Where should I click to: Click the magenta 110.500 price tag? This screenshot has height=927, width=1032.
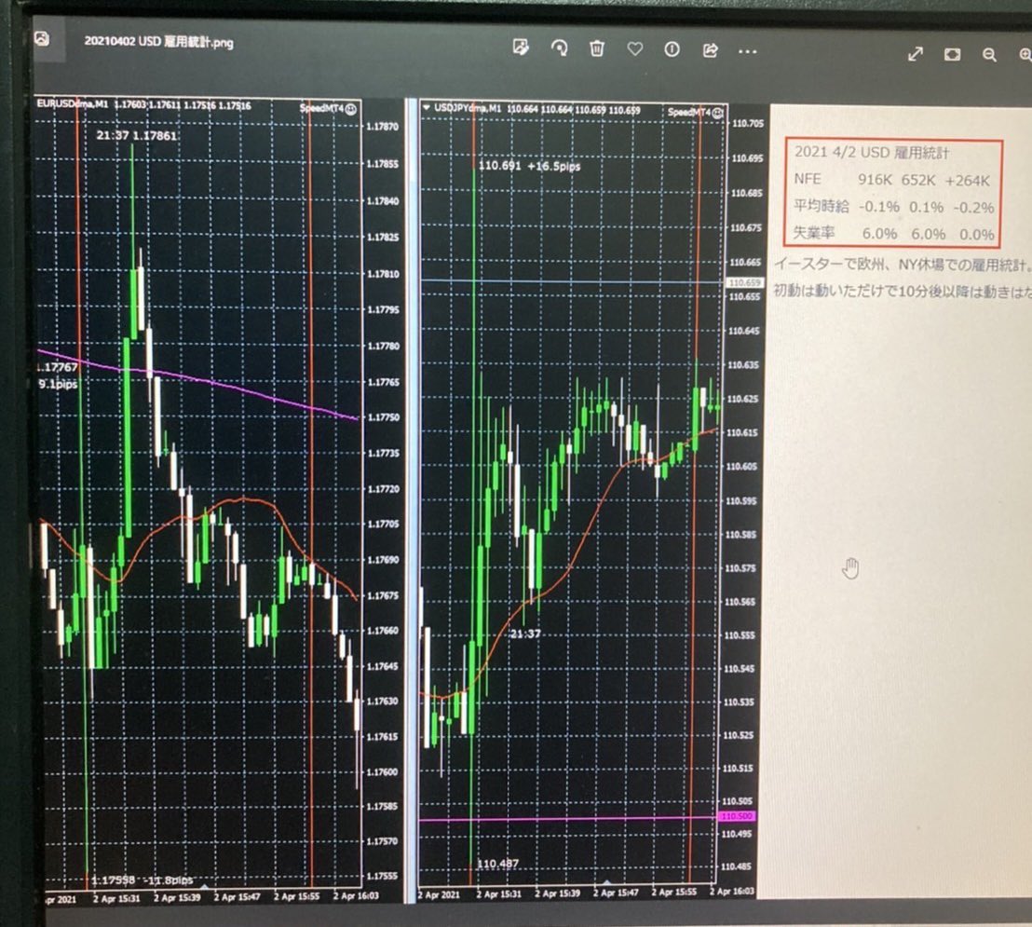pyautogui.click(x=737, y=816)
